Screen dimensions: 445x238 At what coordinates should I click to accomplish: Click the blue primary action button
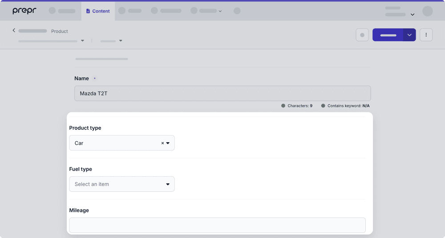(x=388, y=35)
